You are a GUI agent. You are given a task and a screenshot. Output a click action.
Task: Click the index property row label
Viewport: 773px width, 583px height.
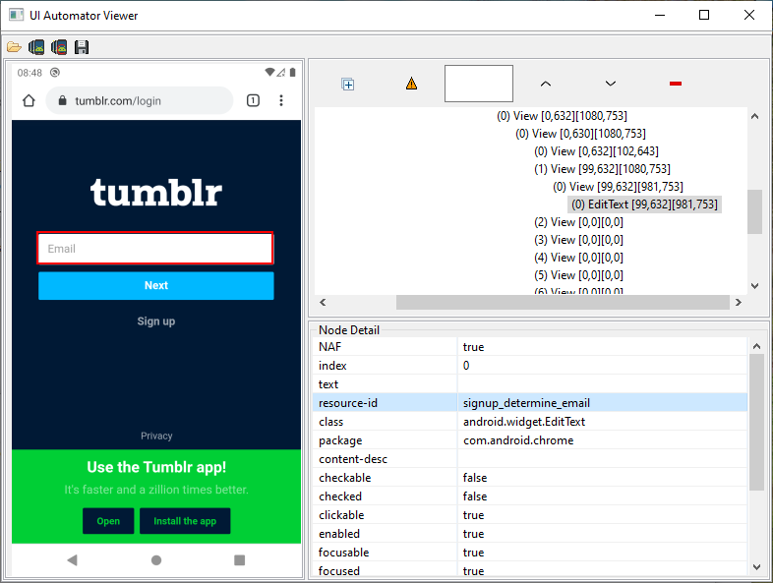click(x=332, y=365)
